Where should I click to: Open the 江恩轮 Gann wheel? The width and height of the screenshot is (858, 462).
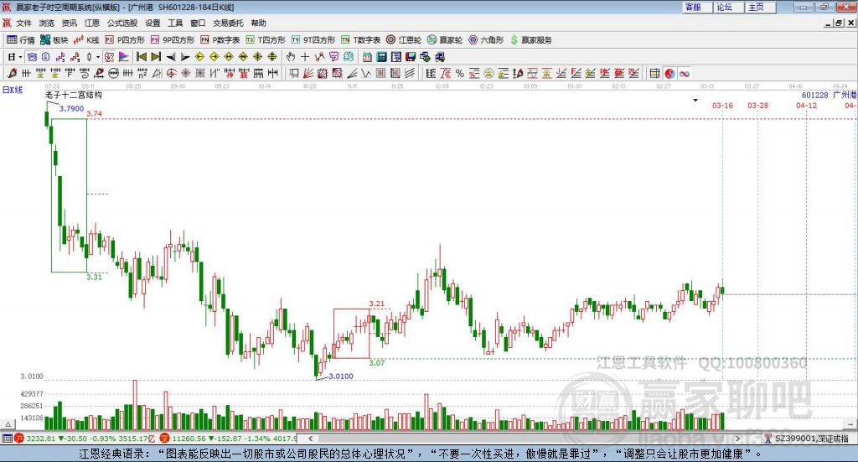[404, 40]
